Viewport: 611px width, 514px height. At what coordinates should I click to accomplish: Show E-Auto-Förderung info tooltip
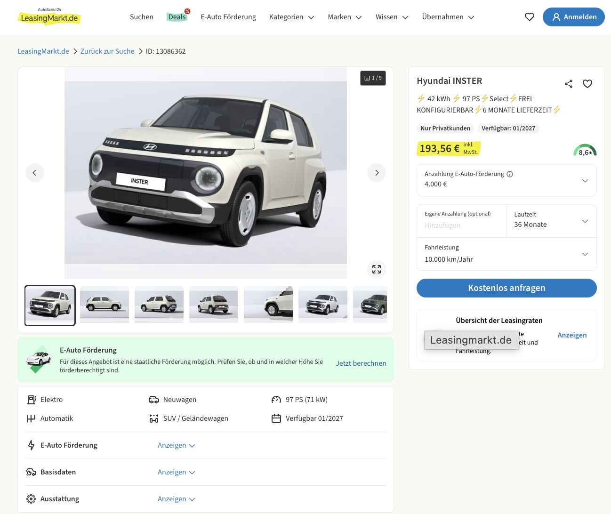510,174
